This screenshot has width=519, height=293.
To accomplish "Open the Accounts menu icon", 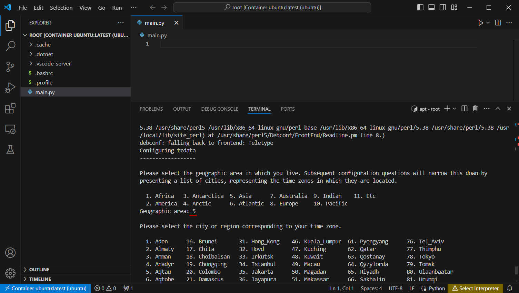I will tap(10, 253).
